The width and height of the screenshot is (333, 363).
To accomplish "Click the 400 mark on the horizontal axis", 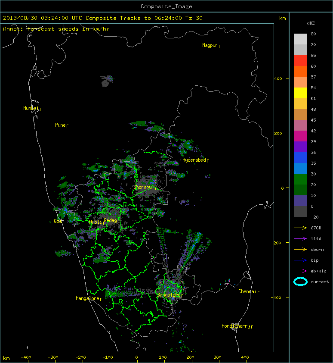I will pos(245,357).
